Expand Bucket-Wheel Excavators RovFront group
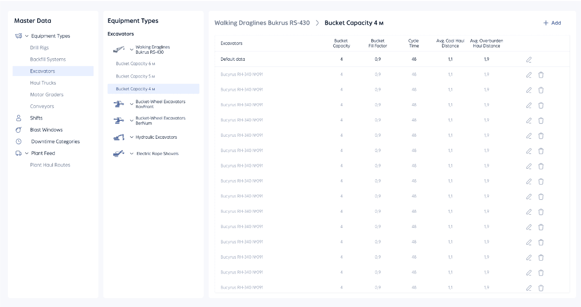 click(132, 104)
